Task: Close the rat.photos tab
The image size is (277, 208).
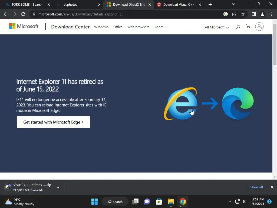Action: (99, 5)
